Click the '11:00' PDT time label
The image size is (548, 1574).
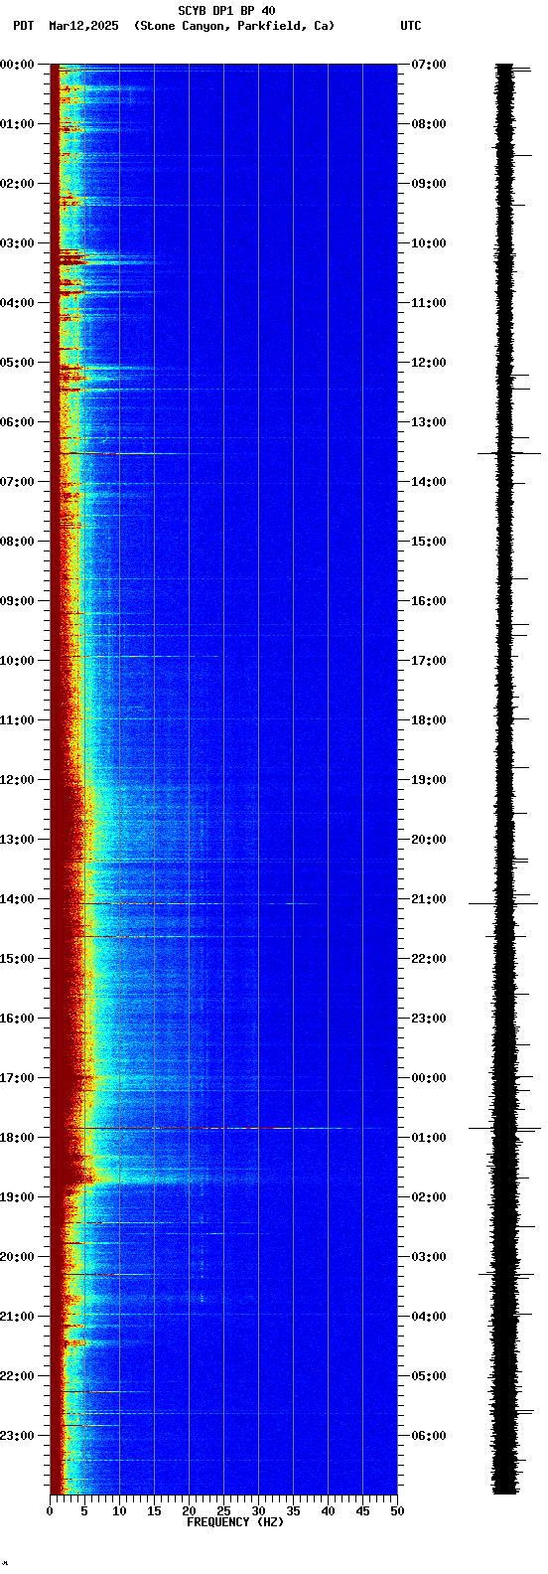[x=15, y=720]
